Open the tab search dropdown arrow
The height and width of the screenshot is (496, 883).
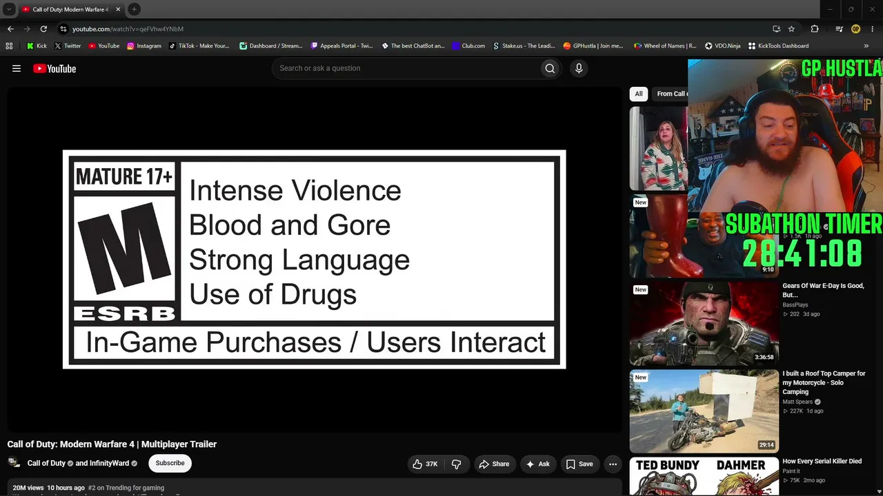[9, 10]
